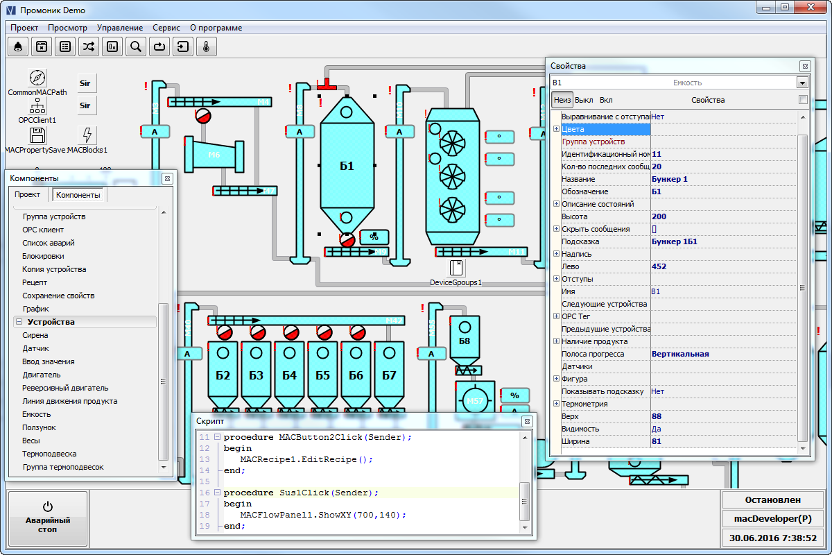Viewport: 832px width, 555px height.
Task: Select the M6 device on the diagram
Action: click(x=215, y=155)
